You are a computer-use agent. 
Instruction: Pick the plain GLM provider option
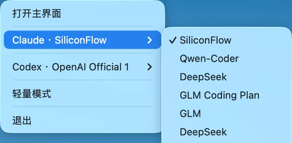coord(226,114)
